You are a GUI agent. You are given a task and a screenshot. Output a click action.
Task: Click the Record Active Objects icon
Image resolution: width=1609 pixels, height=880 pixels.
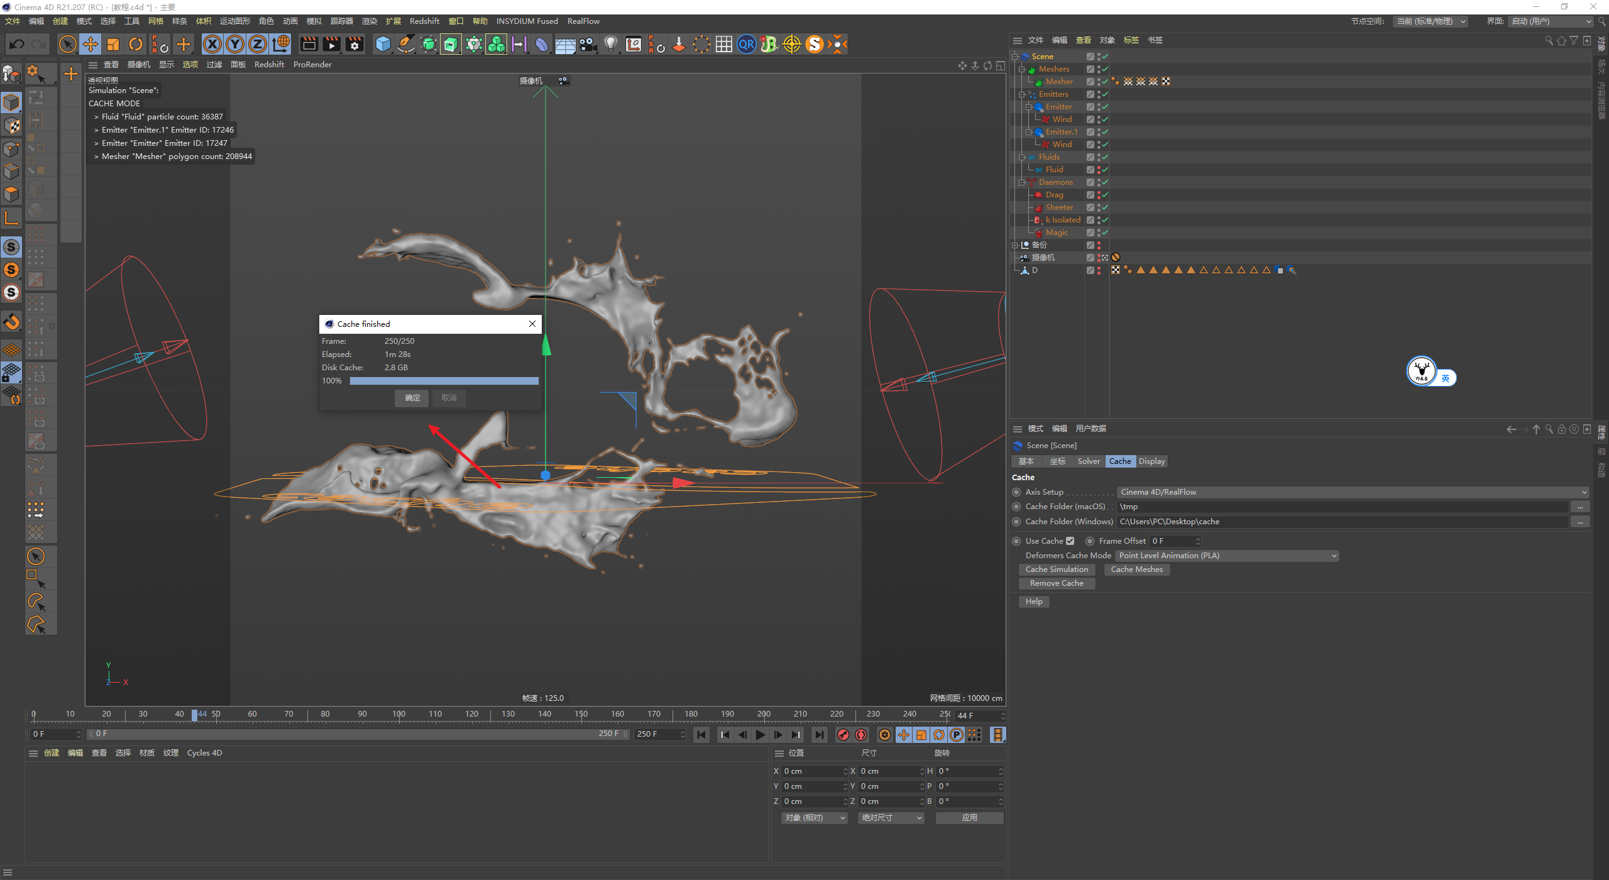[843, 735]
